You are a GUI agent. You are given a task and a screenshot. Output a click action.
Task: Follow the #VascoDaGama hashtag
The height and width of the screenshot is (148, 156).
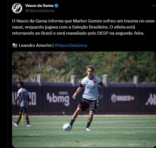coord(71,45)
